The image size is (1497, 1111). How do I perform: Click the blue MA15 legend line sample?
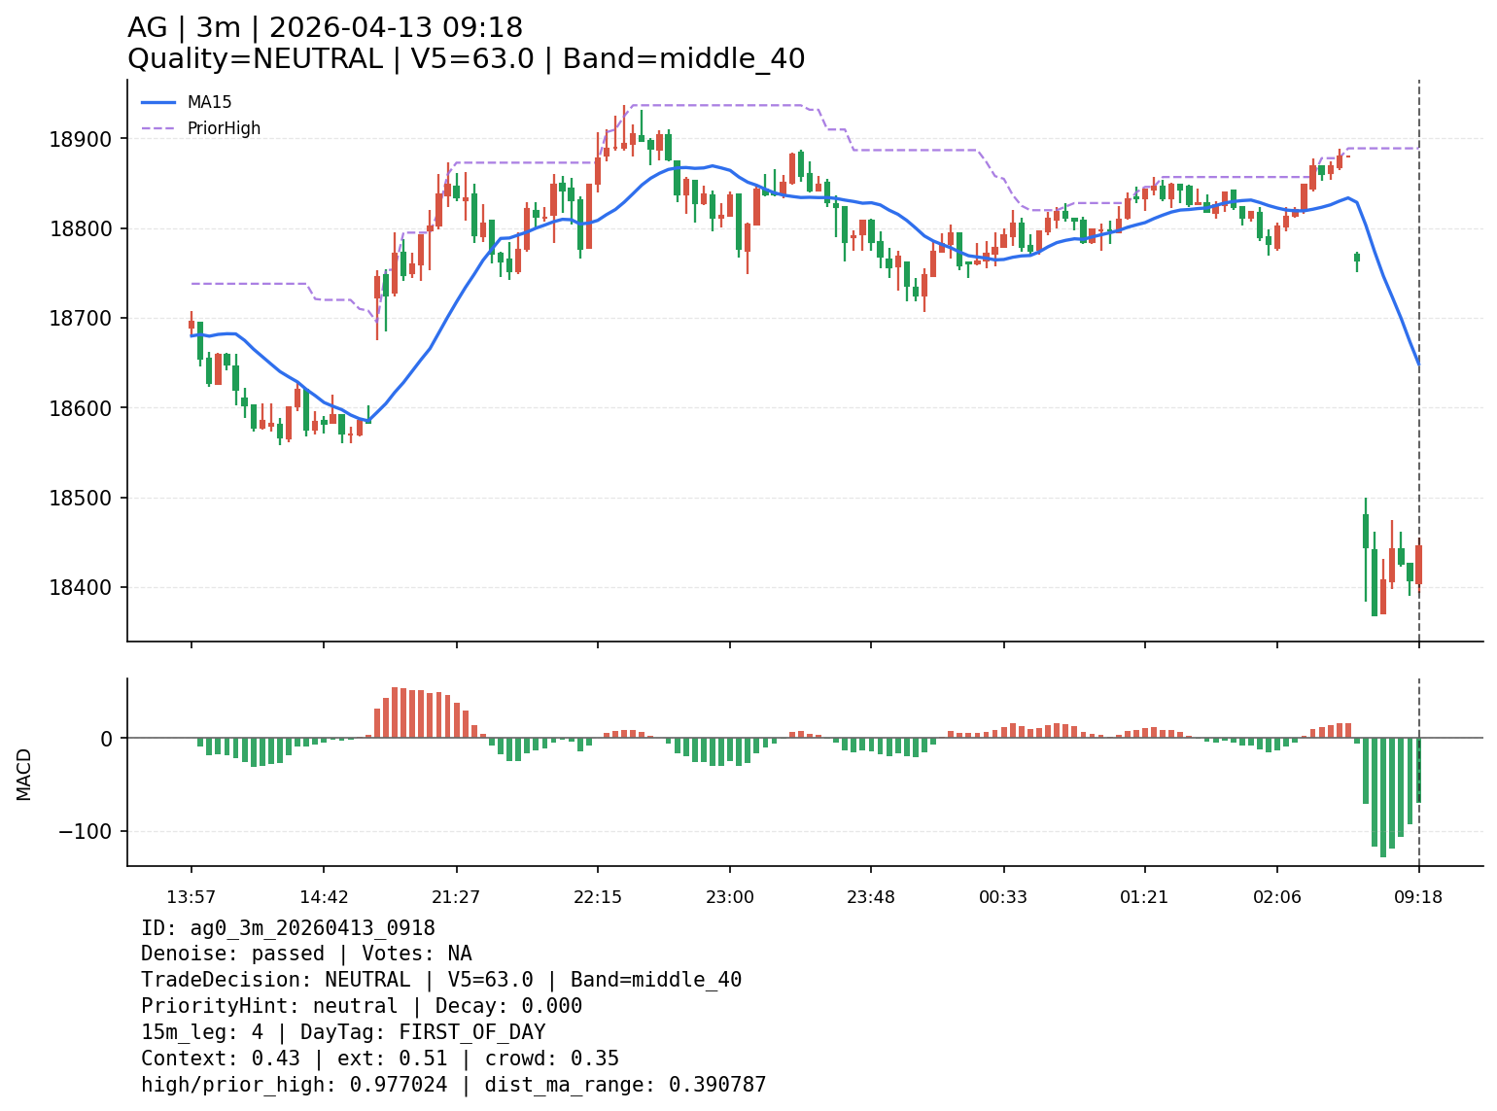[158, 102]
